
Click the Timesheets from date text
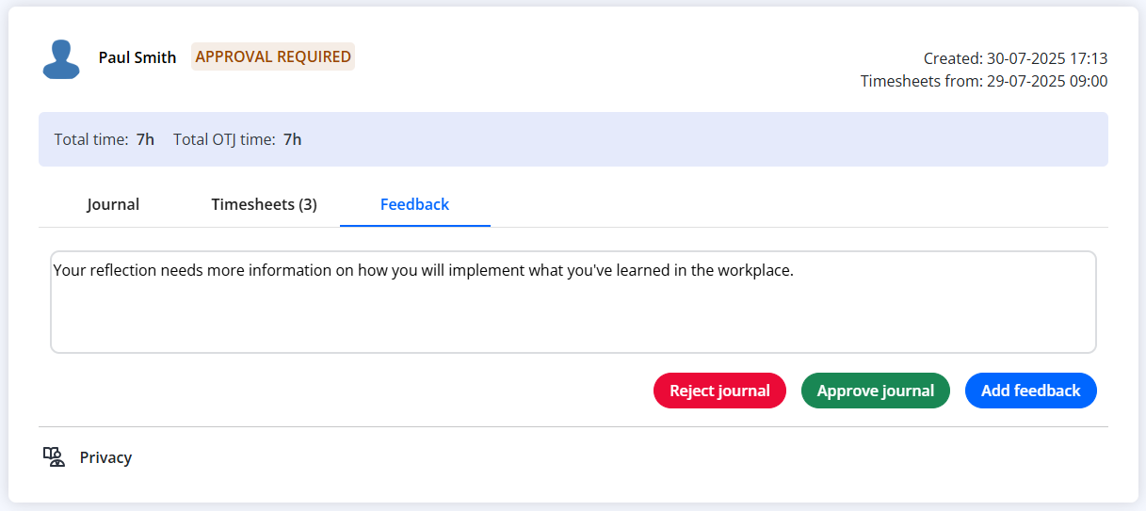click(984, 81)
